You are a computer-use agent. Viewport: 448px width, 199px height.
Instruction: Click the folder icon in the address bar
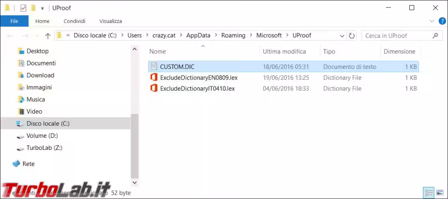pos(59,36)
